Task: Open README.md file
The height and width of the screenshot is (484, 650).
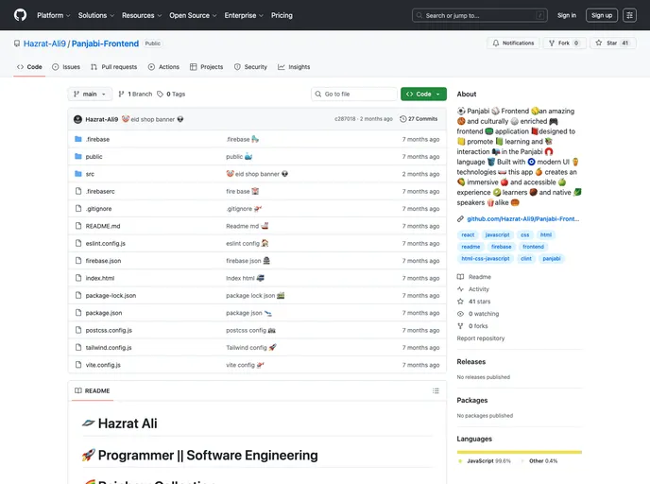Action: 103,227
